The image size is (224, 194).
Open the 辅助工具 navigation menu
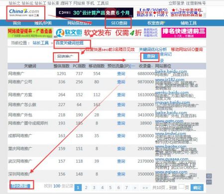189,23
